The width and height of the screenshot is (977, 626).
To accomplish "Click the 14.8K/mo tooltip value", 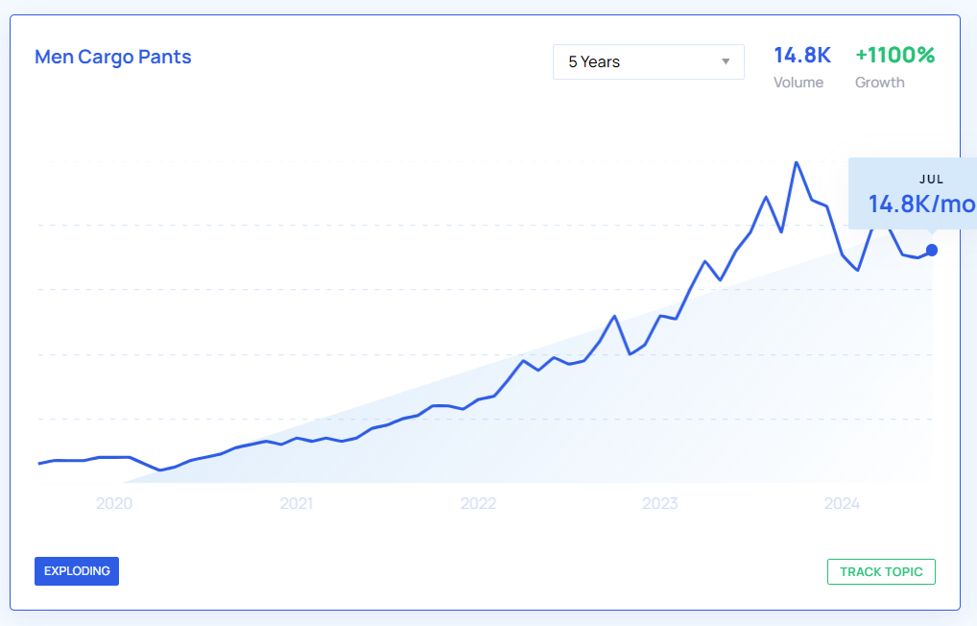I will click(x=920, y=204).
